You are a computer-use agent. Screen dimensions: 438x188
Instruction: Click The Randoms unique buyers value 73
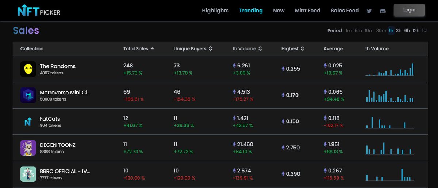[x=177, y=66]
